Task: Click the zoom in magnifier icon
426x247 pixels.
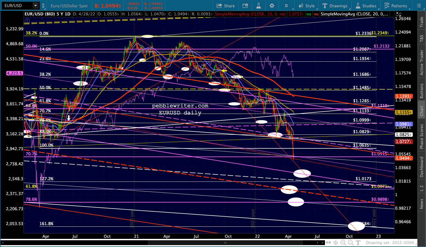Action: [343, 243]
